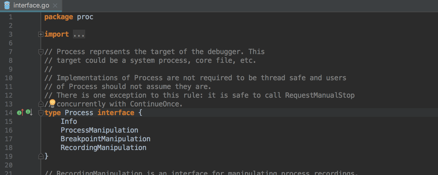This screenshot has width=438, height=175.
Task: Collapse the Process comment block fold marker
Action: click(41, 52)
